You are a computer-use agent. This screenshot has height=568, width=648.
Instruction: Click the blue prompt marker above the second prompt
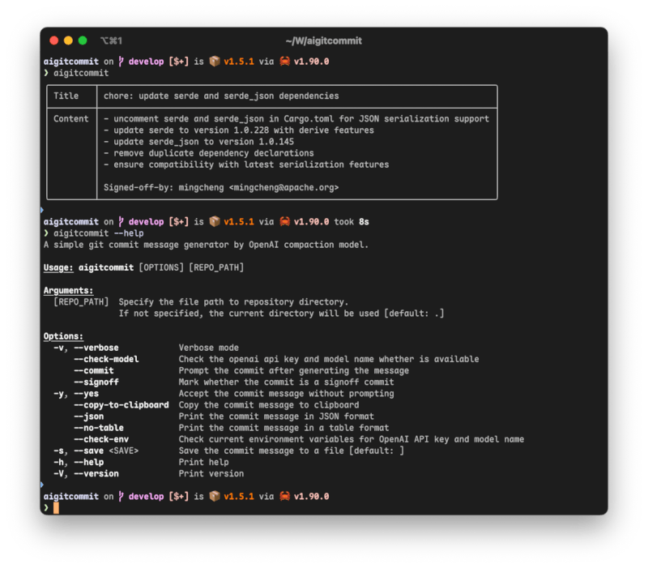(42, 210)
